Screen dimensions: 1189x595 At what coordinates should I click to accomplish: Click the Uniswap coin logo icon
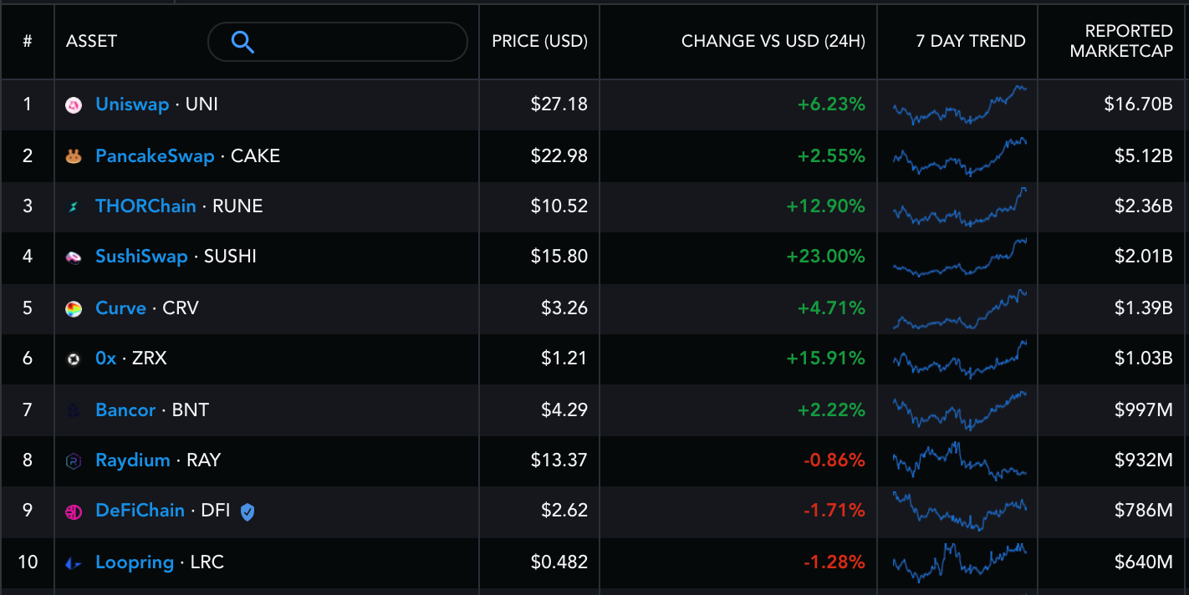(x=74, y=105)
